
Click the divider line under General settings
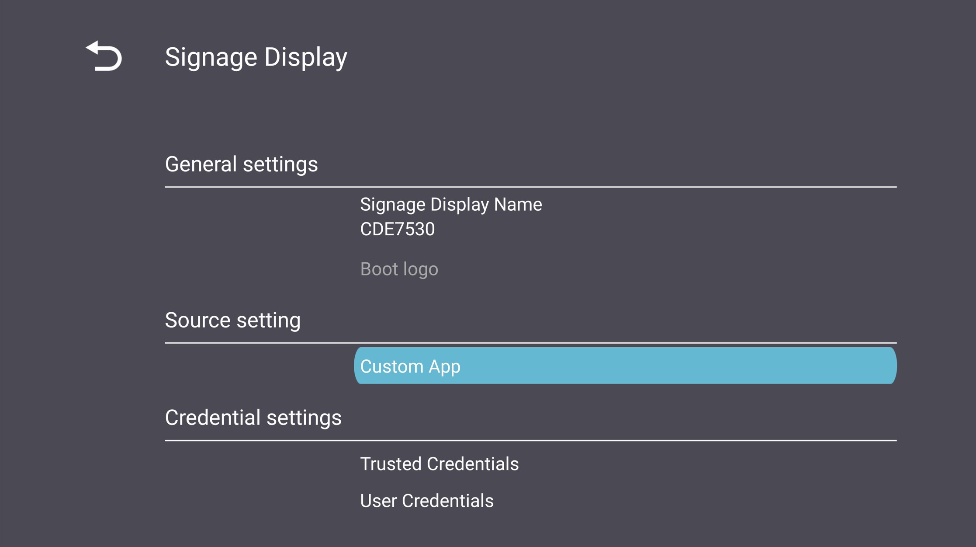pyautogui.click(x=530, y=187)
